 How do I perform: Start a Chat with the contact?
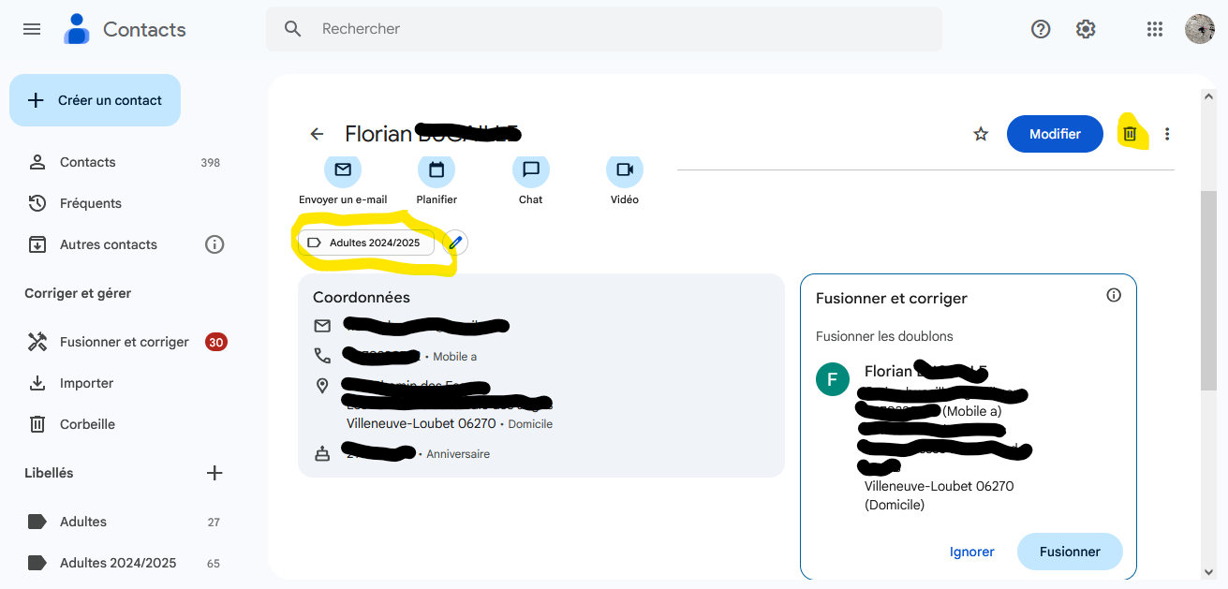pyautogui.click(x=531, y=171)
